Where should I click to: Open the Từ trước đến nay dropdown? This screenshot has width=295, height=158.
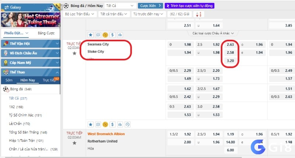pos(148,14)
